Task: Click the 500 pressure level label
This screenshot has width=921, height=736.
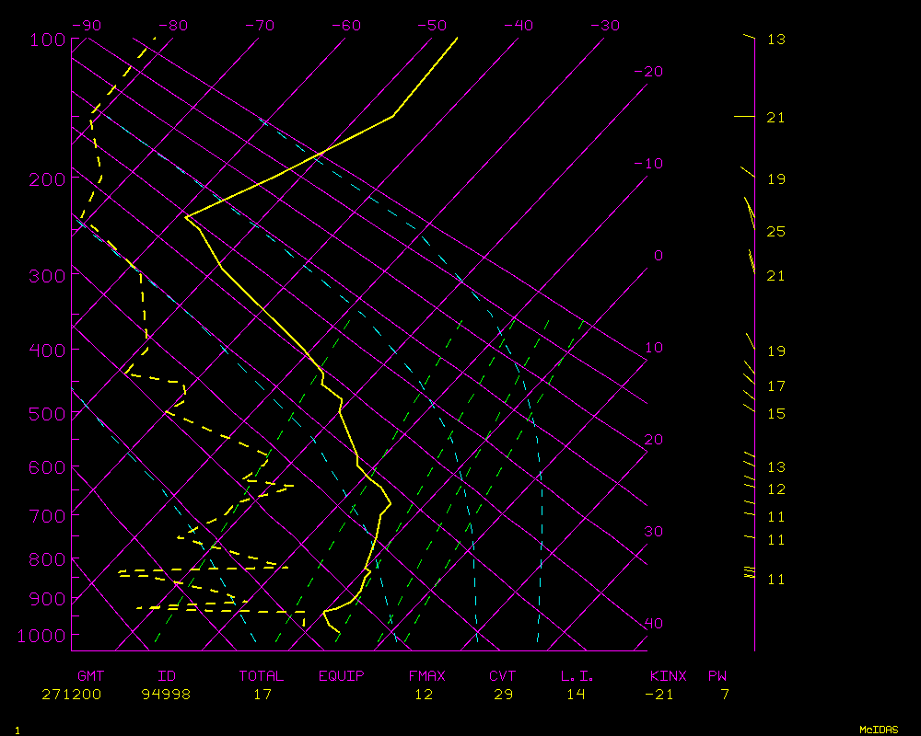Action: pyautogui.click(x=47, y=414)
